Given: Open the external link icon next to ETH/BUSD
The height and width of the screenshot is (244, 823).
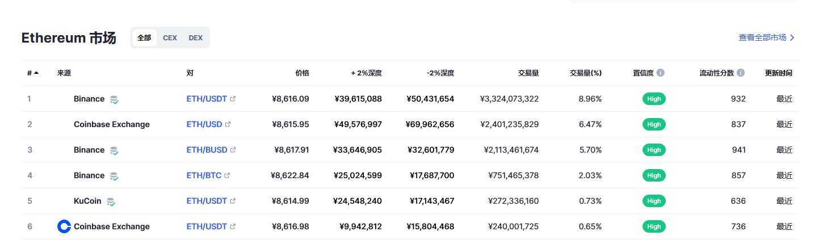Looking at the screenshot, I should (233, 150).
